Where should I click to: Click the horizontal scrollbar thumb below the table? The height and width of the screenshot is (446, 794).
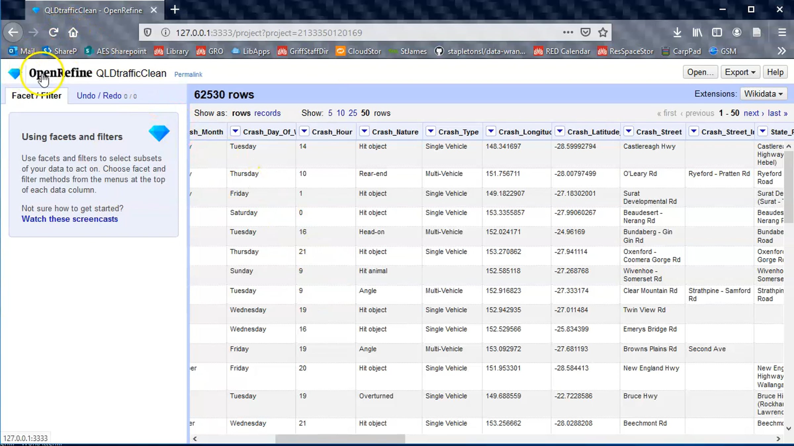coord(340,439)
